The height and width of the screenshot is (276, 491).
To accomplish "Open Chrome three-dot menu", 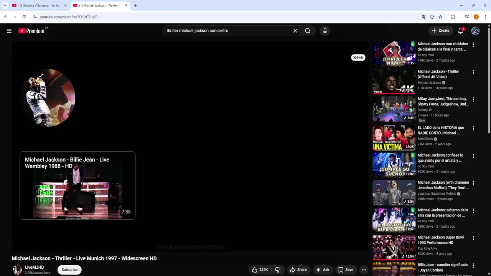I will [485, 17].
